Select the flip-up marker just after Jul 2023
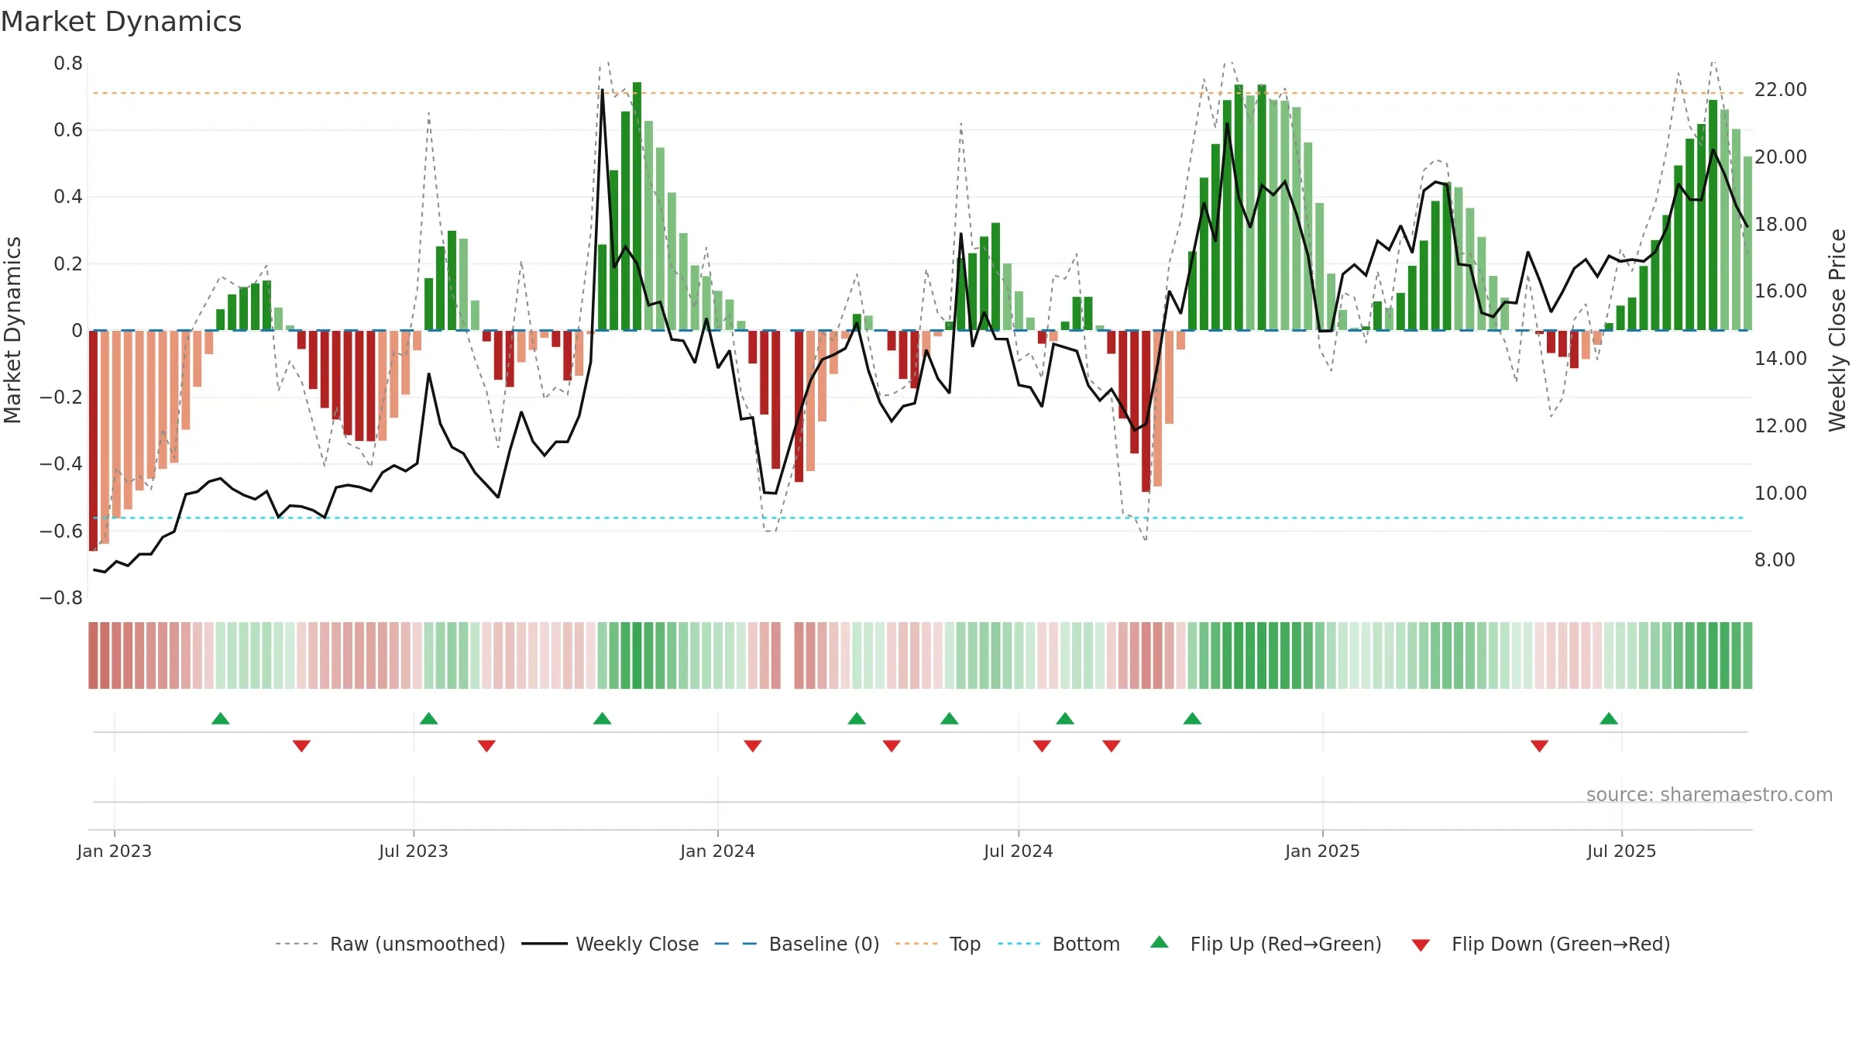 429,718
